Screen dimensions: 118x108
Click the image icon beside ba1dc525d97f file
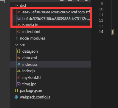(x=19, y=18)
